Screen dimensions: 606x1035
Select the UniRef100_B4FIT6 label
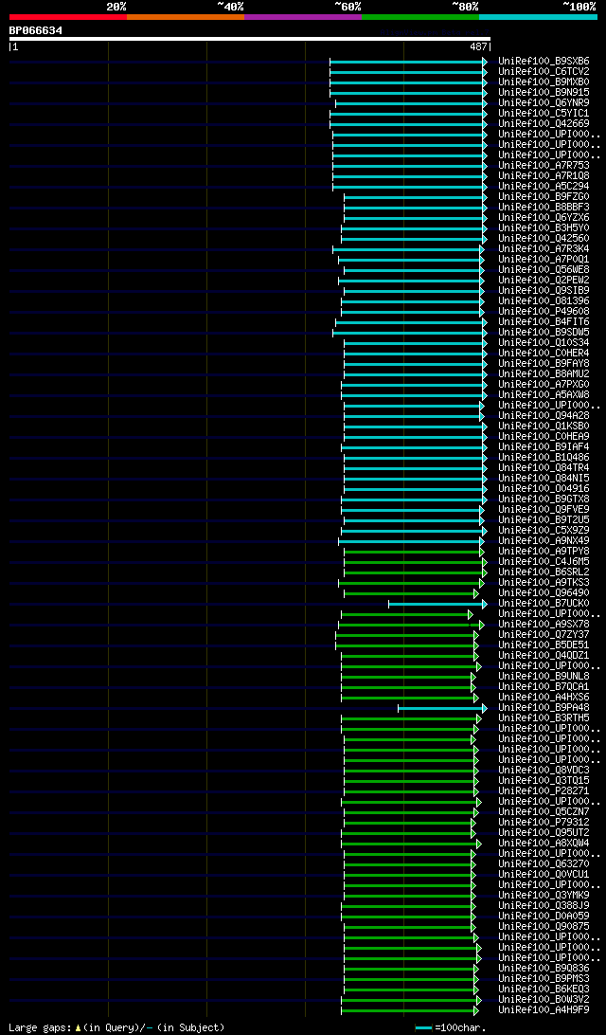544,321
